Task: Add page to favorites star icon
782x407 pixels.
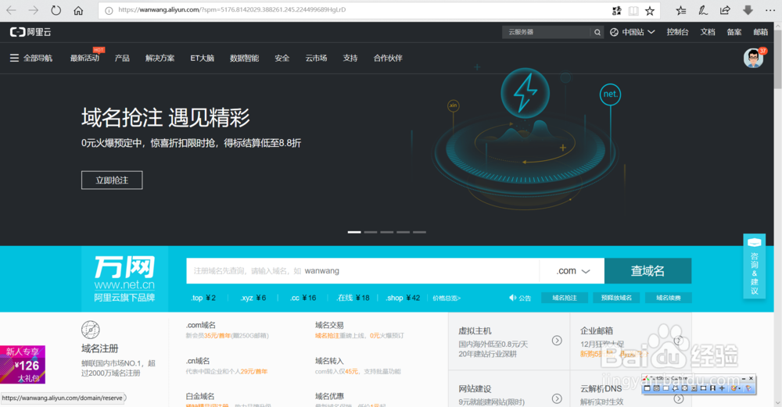Action: (x=650, y=10)
